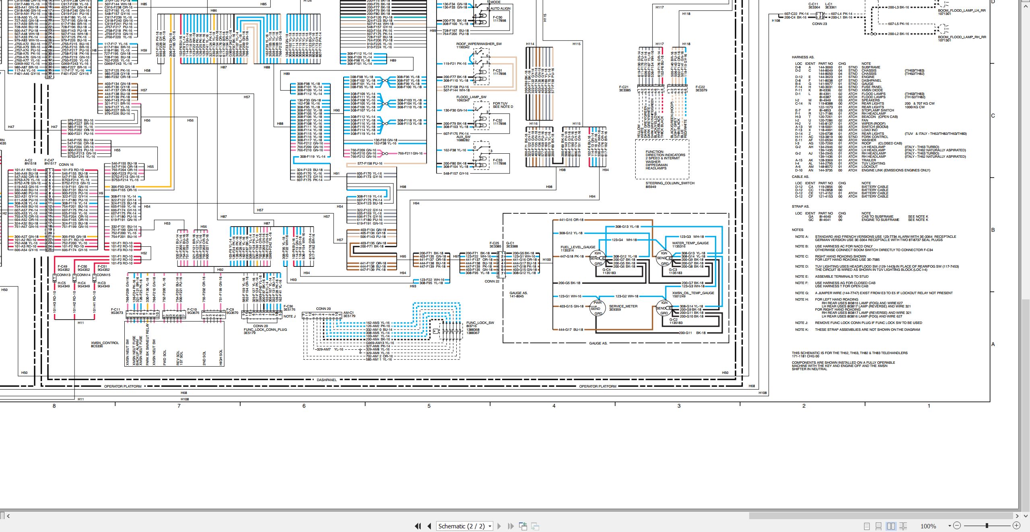The height and width of the screenshot is (532, 1030).
Task: Click the HARNESS AS. table heading
Action: click(803, 57)
